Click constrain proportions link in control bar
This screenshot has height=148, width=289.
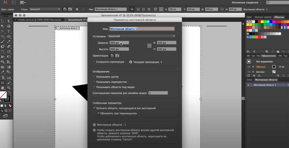tap(222, 9)
